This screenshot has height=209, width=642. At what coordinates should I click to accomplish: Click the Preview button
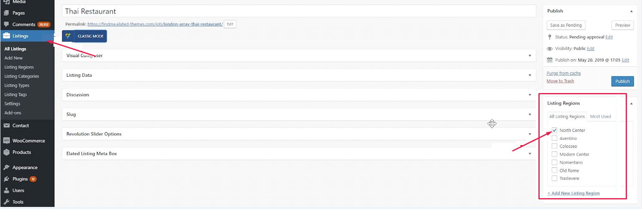click(x=622, y=25)
